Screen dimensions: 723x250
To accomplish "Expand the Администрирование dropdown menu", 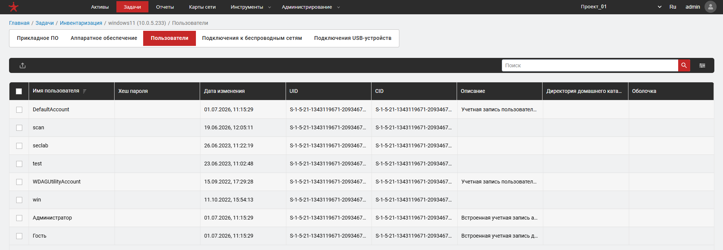I will click(x=310, y=7).
